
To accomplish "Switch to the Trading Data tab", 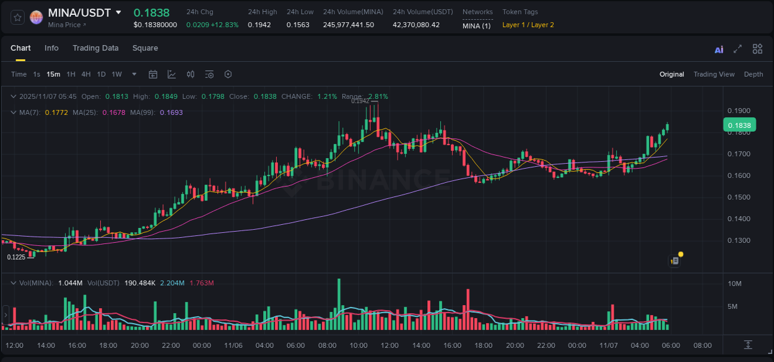I will pyautogui.click(x=95, y=48).
